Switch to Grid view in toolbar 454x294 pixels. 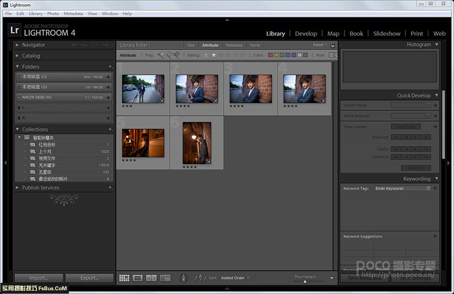coord(124,278)
